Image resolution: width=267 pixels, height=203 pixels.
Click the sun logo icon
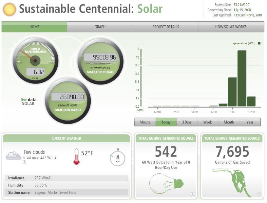click(x=9, y=9)
